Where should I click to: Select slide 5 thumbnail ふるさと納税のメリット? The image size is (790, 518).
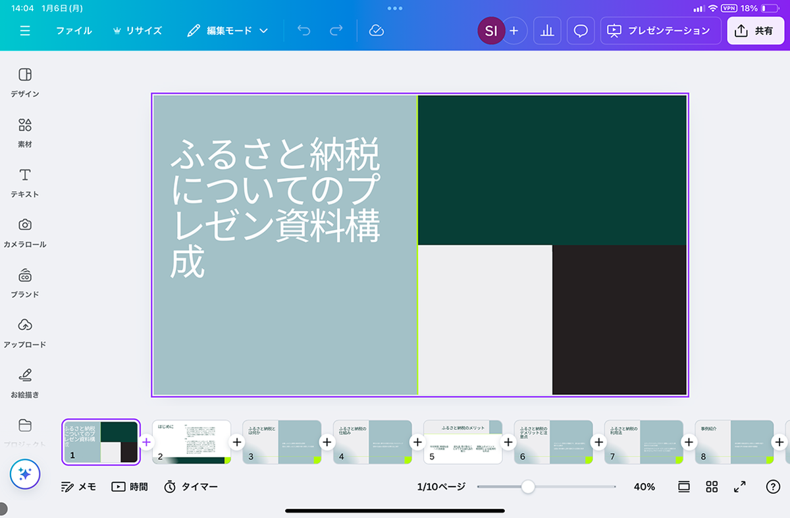[x=463, y=442]
